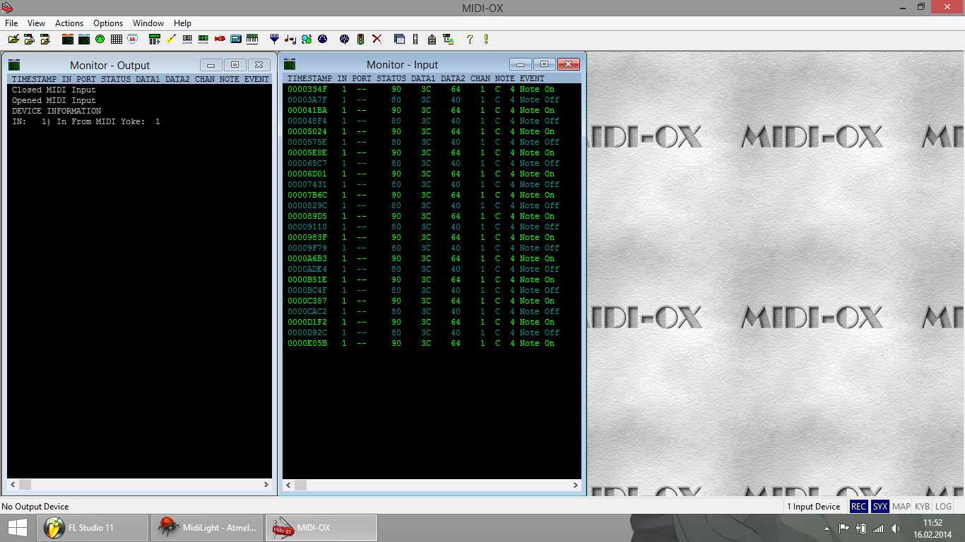Click the volume speaker tray icon
965x542 pixels.
[896, 528]
